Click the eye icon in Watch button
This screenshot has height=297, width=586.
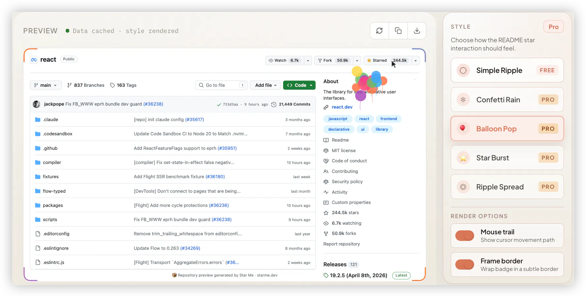click(x=271, y=60)
